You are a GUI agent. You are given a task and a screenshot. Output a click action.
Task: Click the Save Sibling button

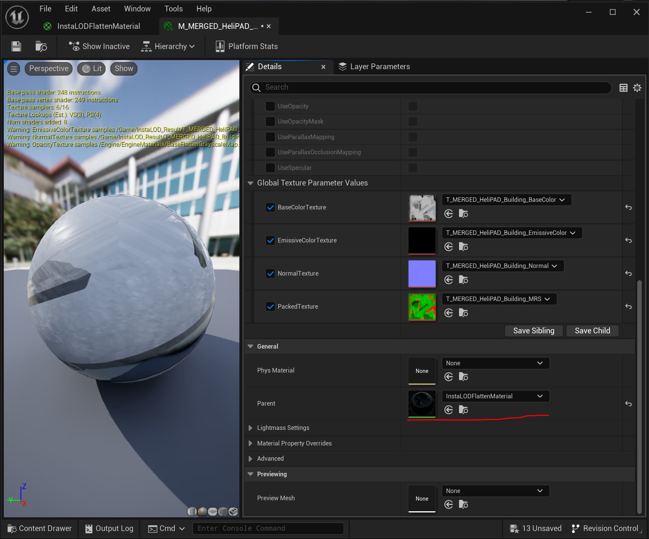(533, 331)
